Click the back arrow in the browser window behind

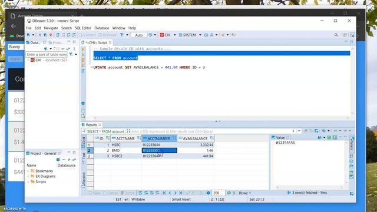coord(14,26)
